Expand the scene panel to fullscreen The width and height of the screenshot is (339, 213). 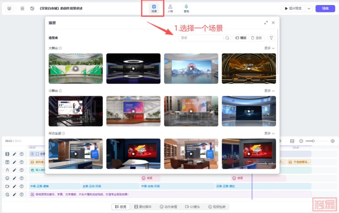[266, 23]
